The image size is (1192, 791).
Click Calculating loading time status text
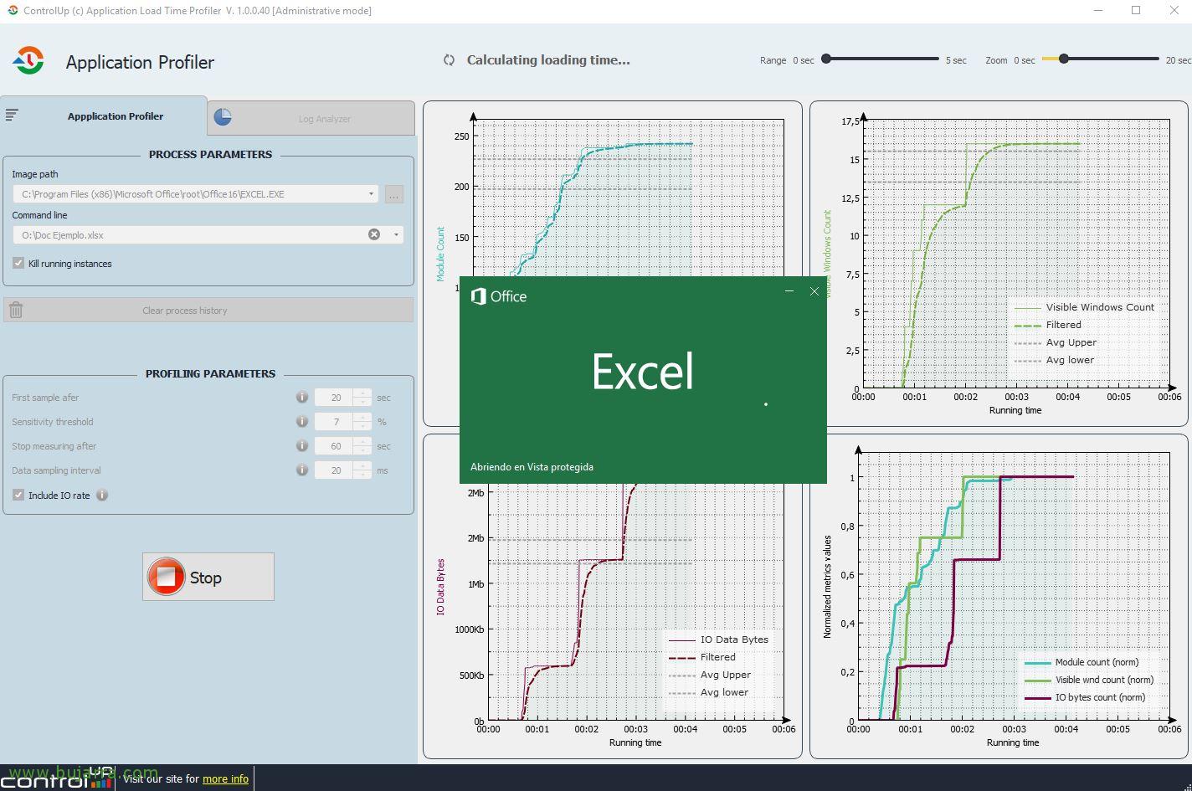click(548, 60)
